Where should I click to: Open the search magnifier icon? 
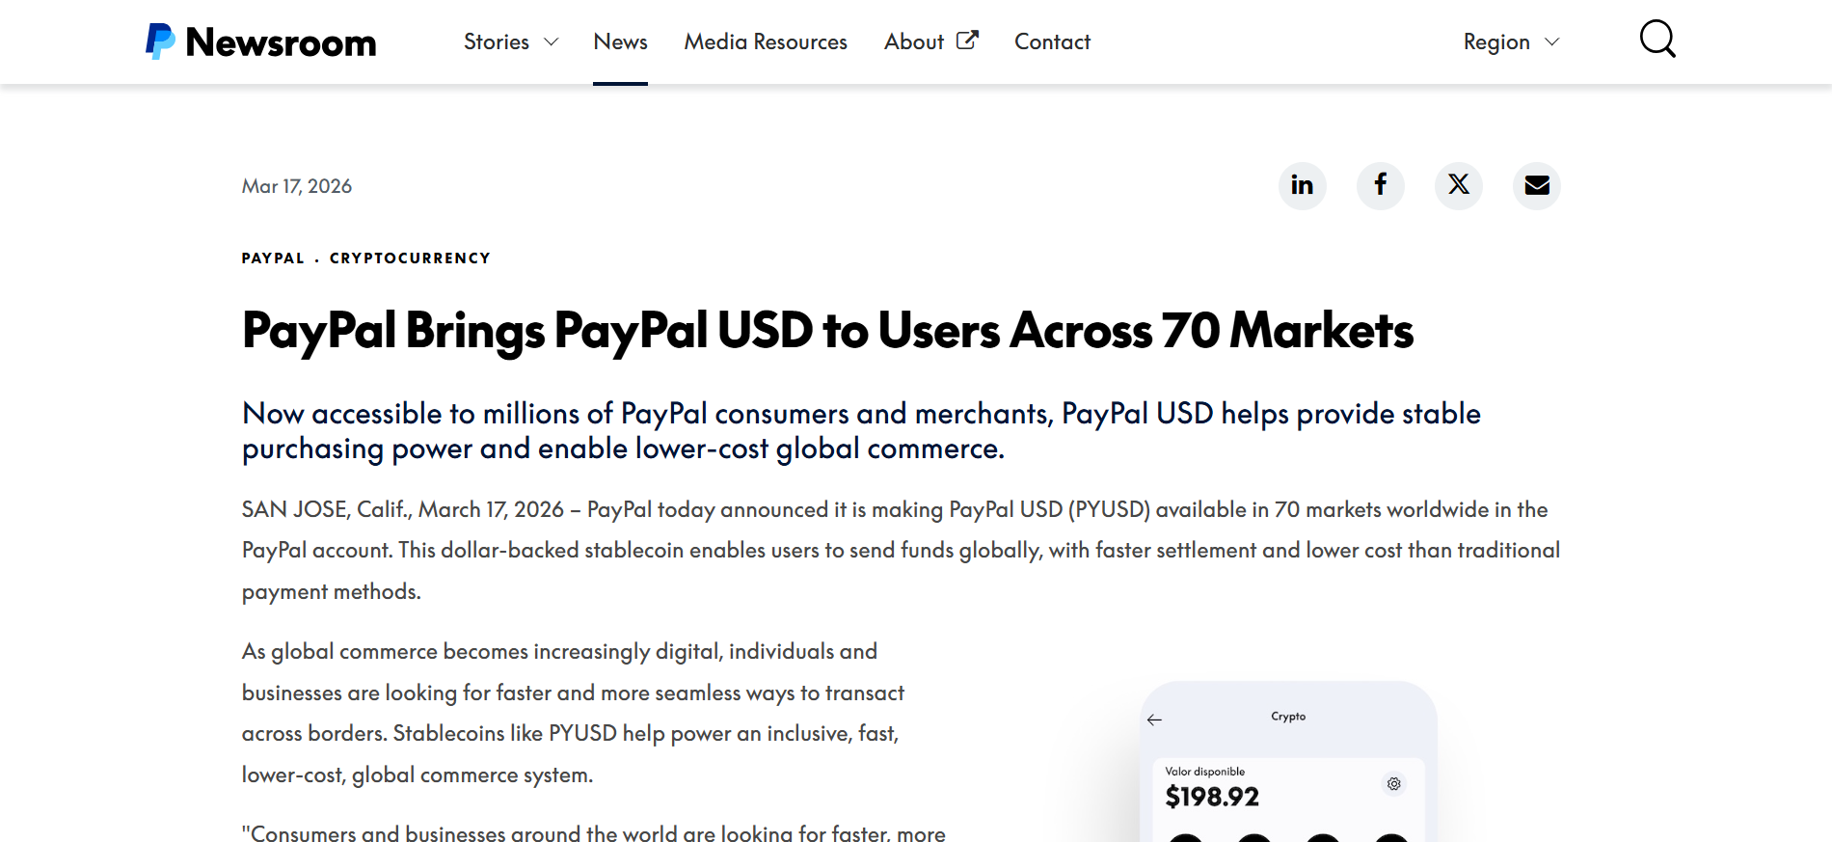pos(1657,40)
